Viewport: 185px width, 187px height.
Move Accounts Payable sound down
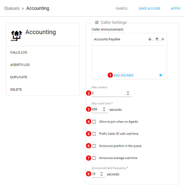tap(150, 39)
